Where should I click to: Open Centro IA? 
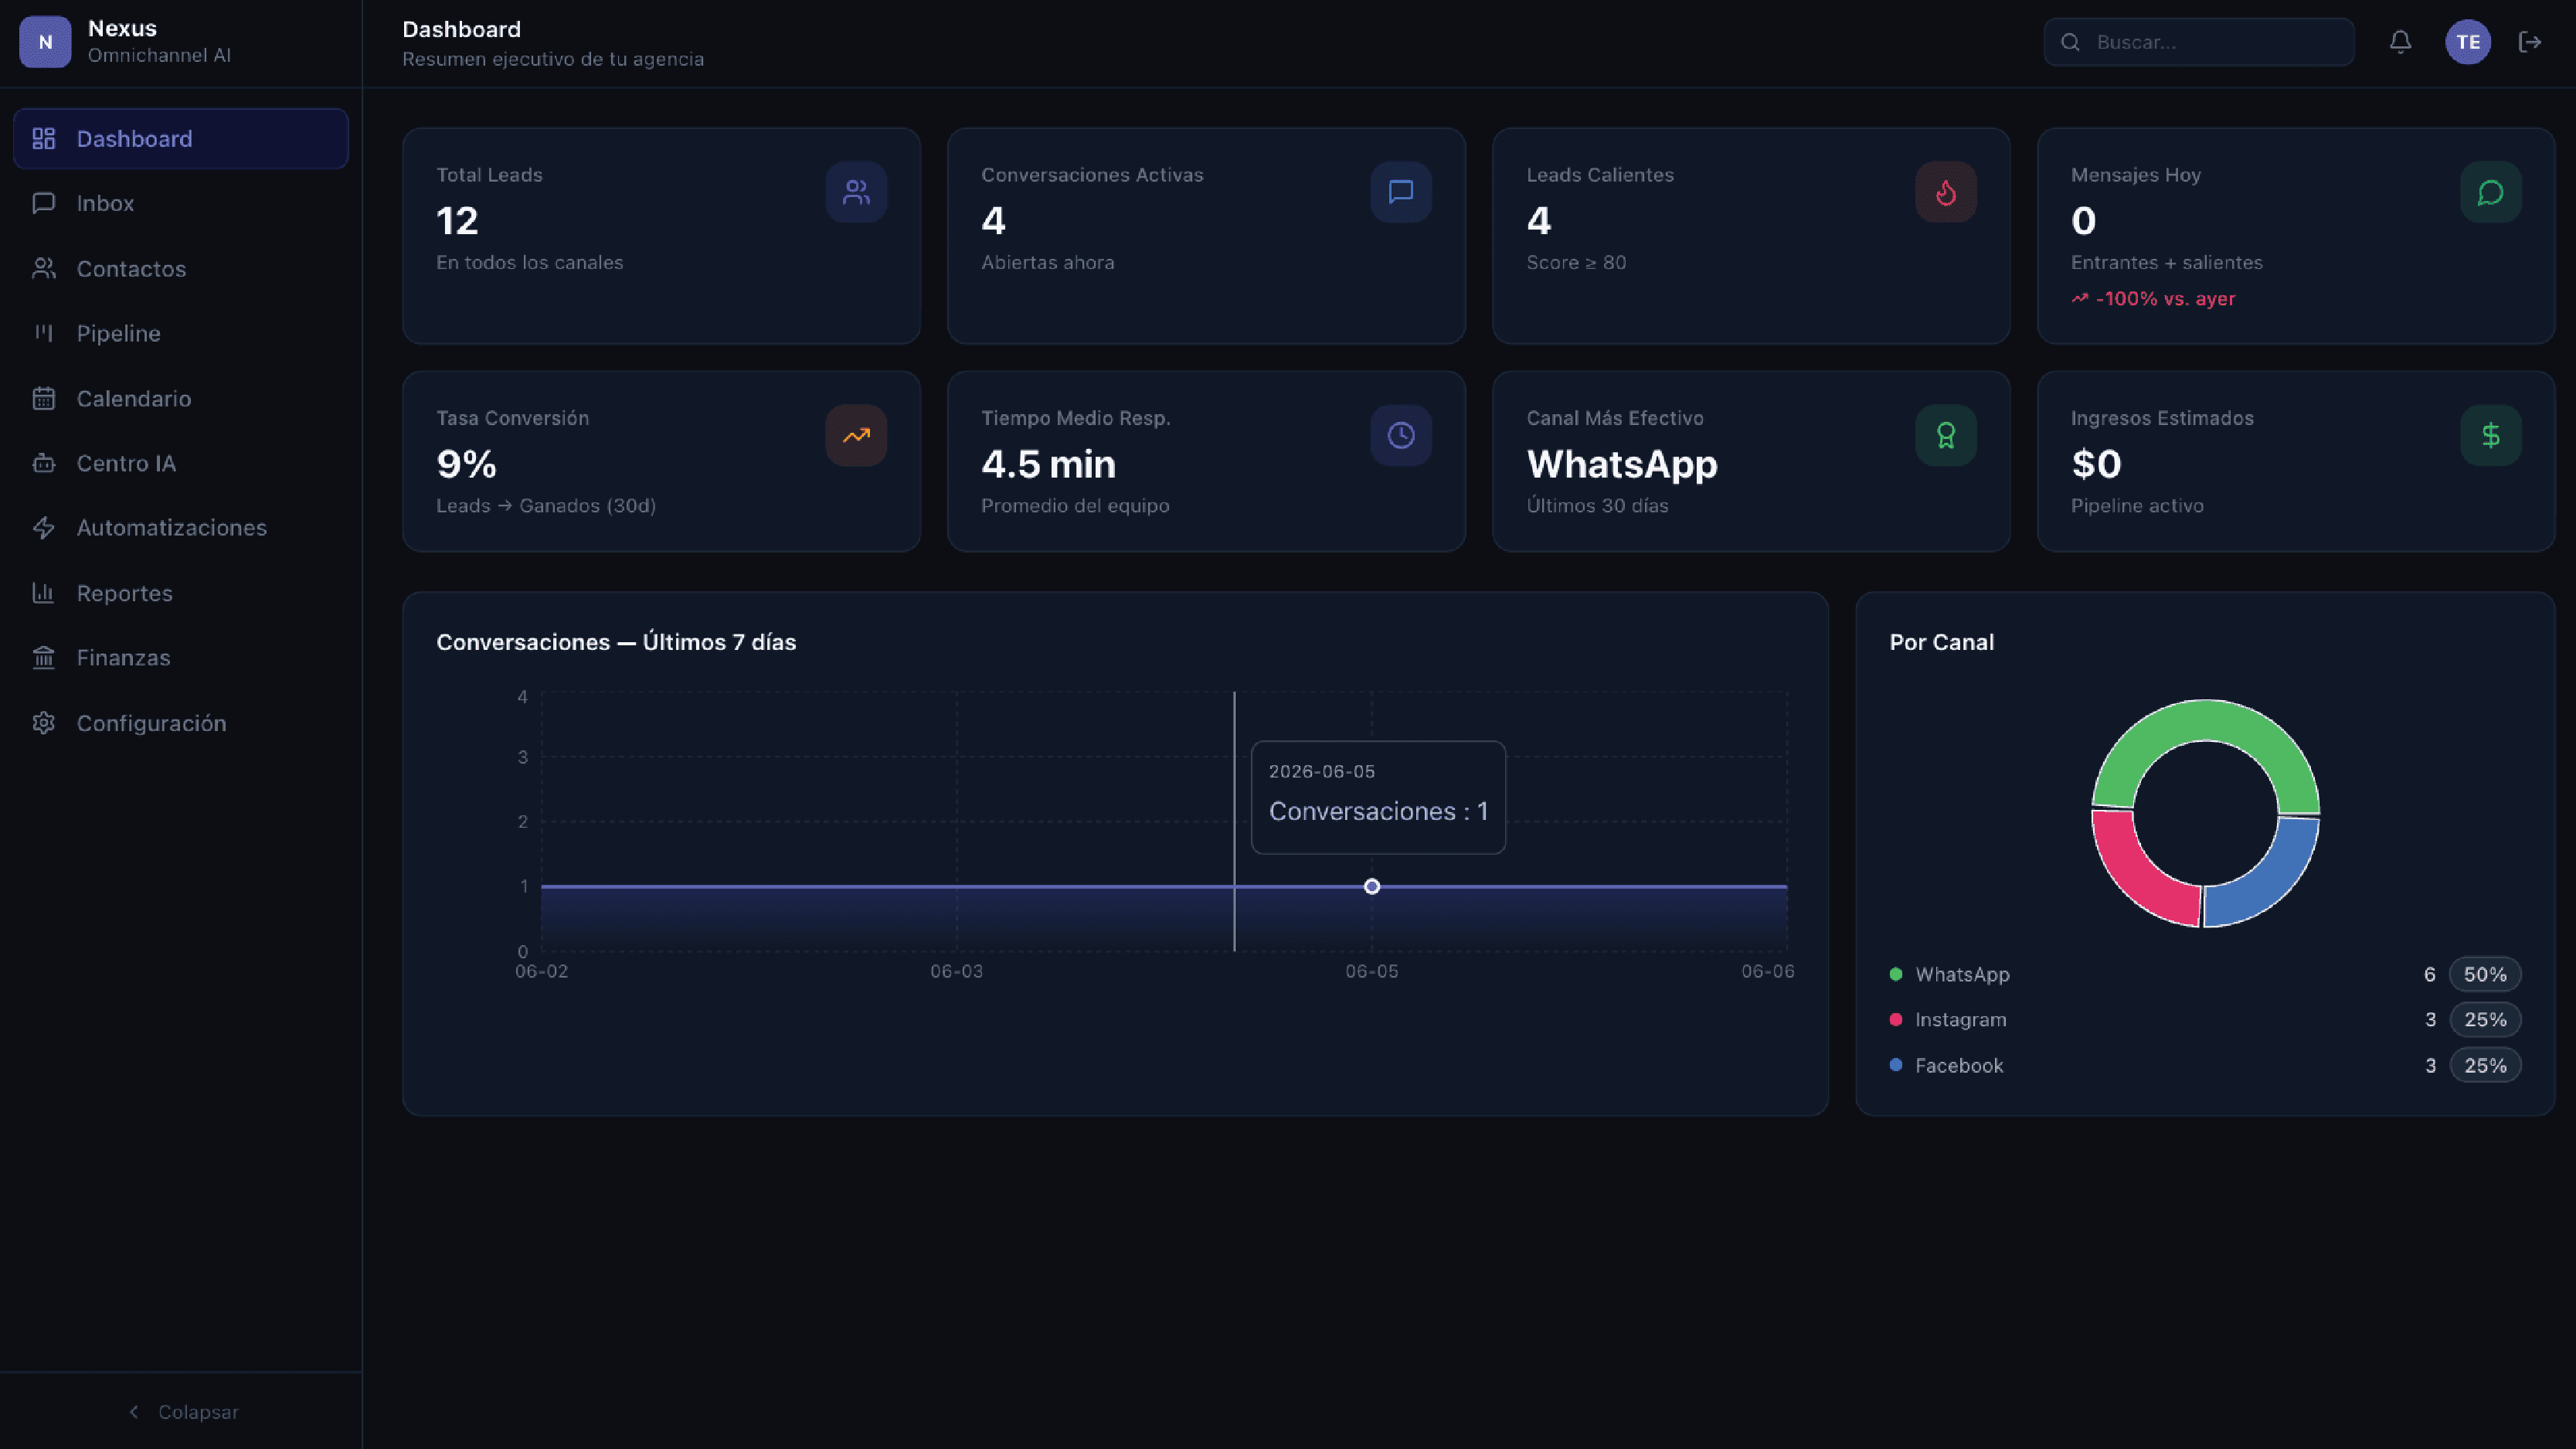(181, 463)
